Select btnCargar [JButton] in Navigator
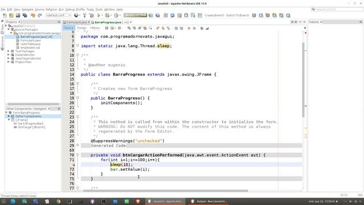This screenshot has height=205, width=364. pyautogui.click(x=31, y=127)
